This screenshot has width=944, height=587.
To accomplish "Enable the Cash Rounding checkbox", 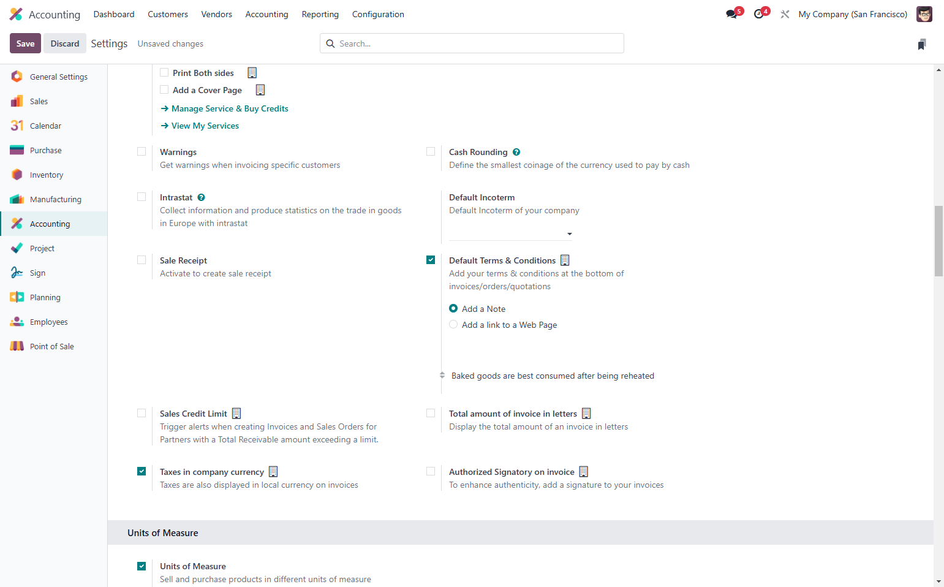I will [x=431, y=151].
